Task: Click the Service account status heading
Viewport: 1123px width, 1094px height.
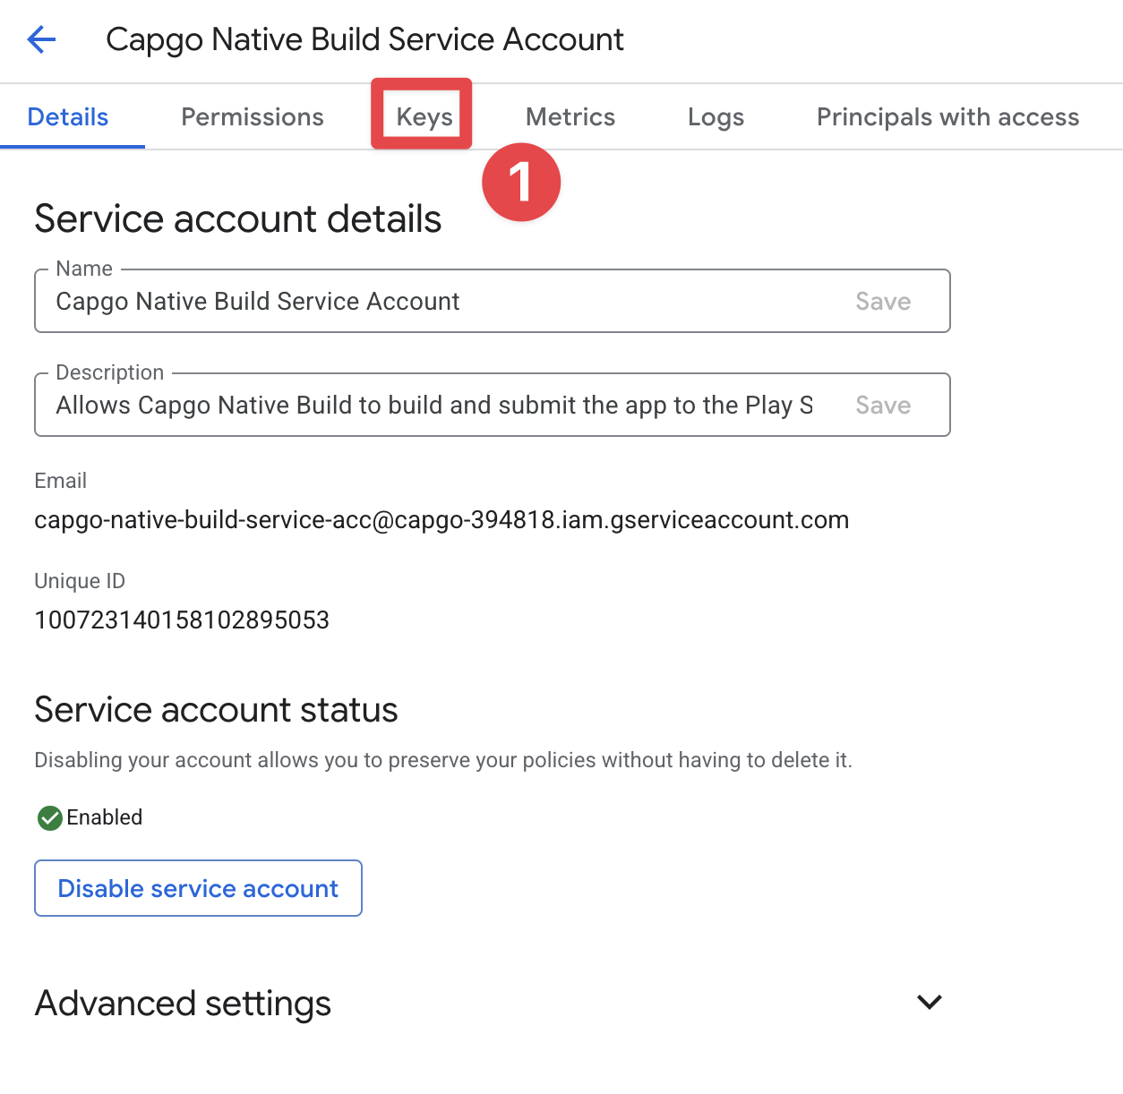Action: (x=215, y=709)
